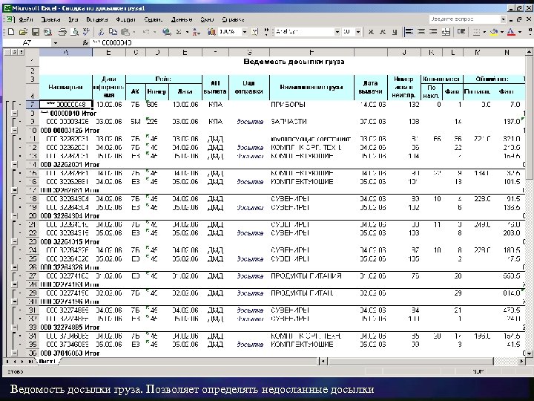The width and height of the screenshot is (534, 401).
Task: Toggle align left for the cell
Action: (x=409, y=32)
